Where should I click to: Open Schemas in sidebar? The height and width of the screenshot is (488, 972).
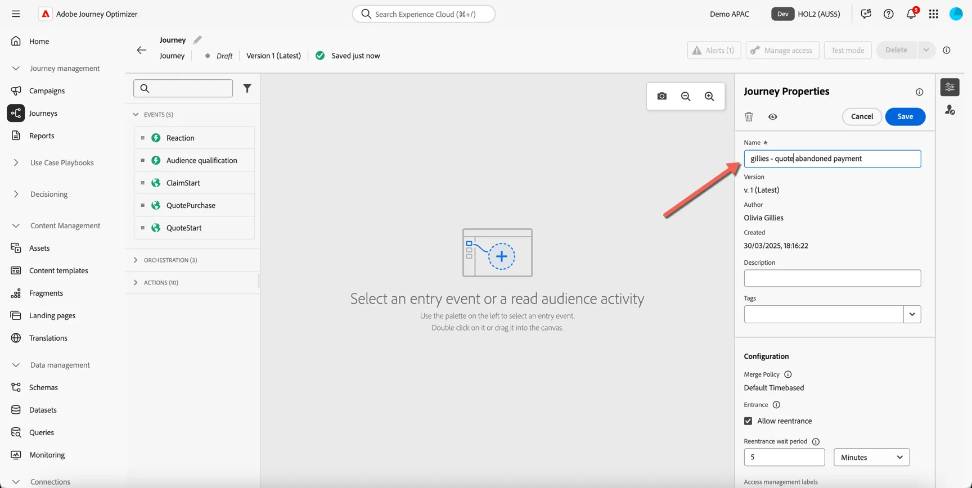[x=43, y=387]
